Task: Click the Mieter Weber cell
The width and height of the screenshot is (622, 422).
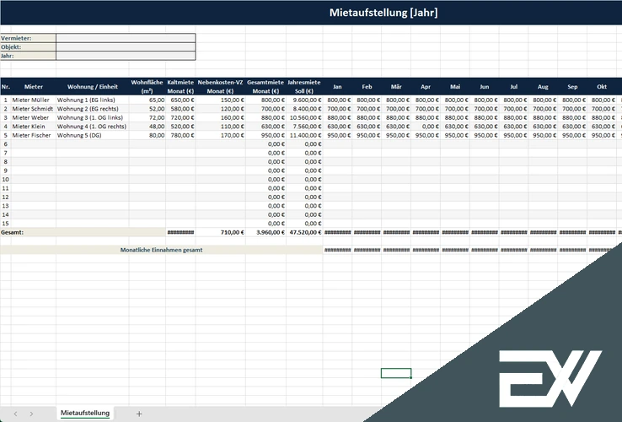Action: [x=34, y=117]
